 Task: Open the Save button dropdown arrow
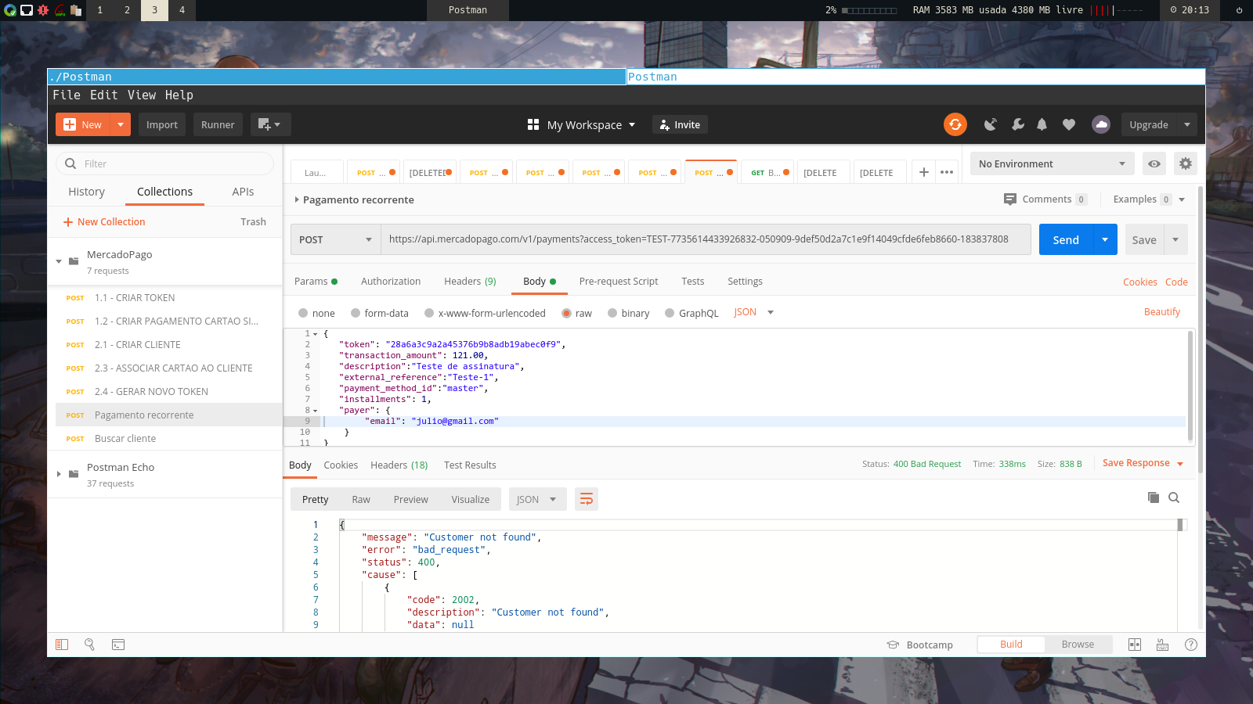pyautogui.click(x=1175, y=239)
